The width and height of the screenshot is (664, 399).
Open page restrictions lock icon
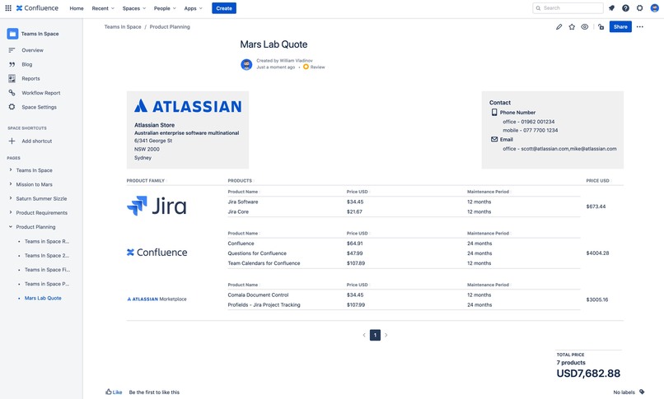[x=601, y=26]
